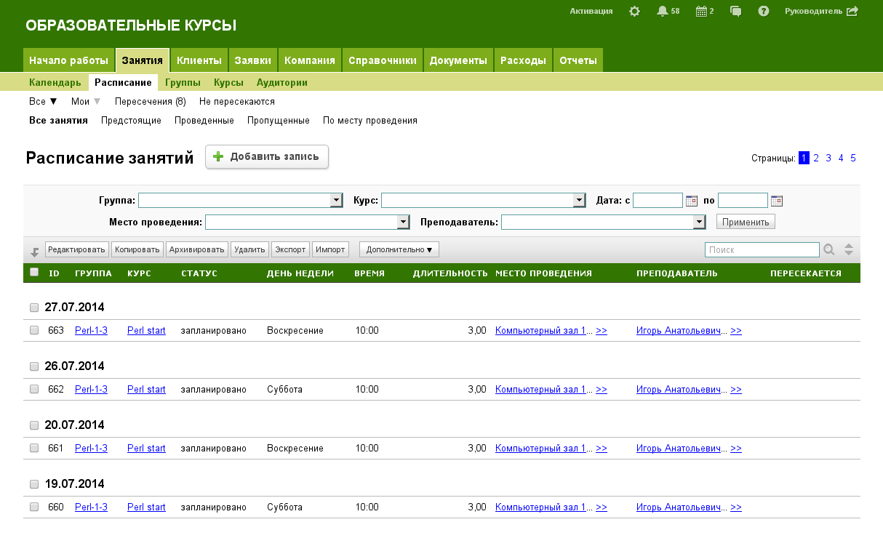The height and width of the screenshot is (538, 883).
Task: Open date picker for start date
Action: tap(692, 201)
